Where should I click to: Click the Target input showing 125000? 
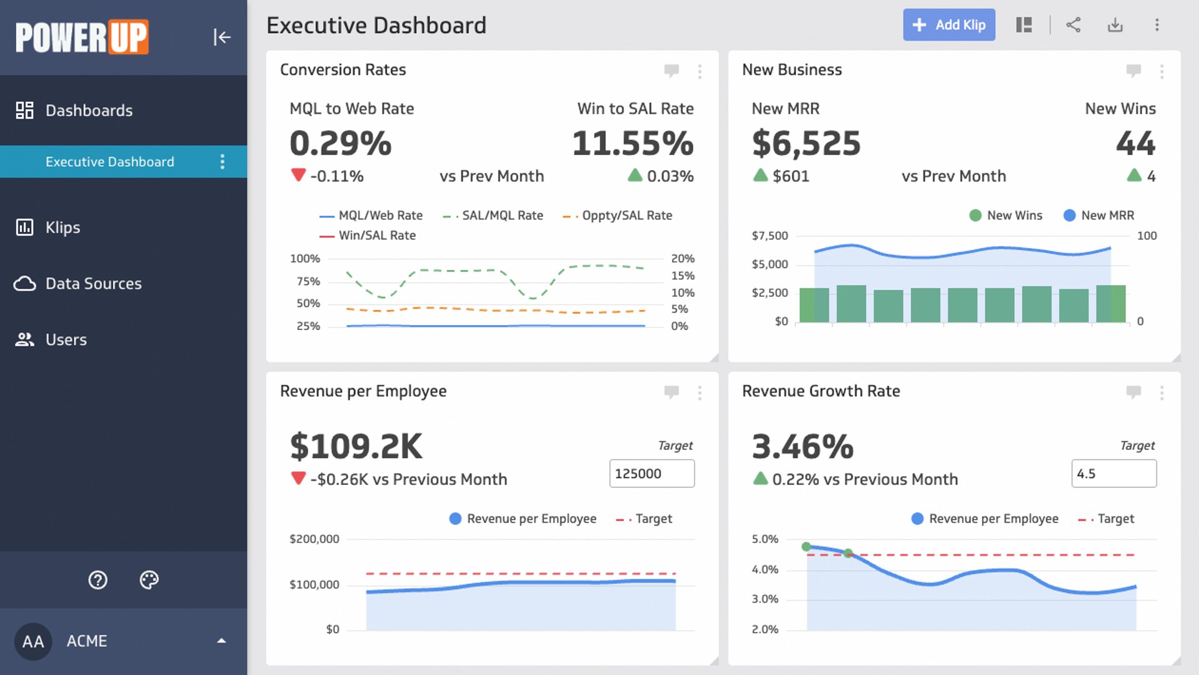[651, 473]
